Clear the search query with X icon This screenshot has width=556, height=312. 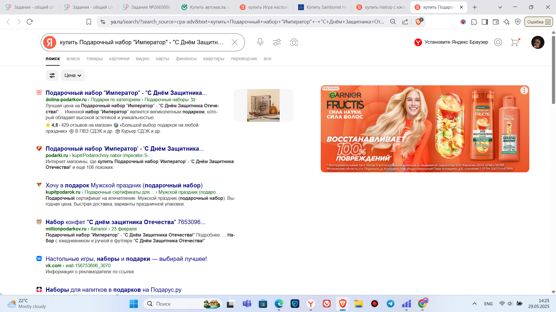(235, 42)
